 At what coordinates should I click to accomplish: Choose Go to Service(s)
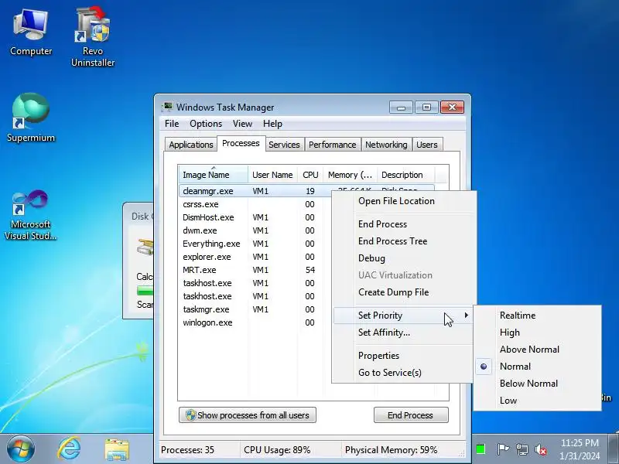(402, 373)
